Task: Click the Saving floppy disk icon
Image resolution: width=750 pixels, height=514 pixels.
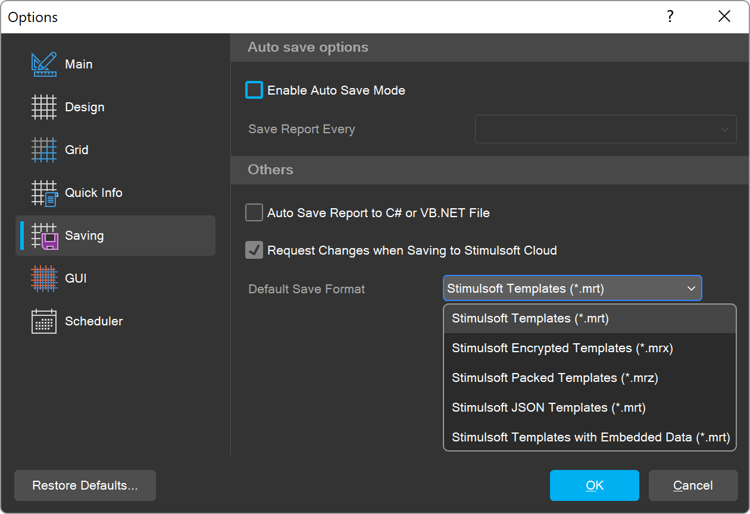Action: [x=44, y=236]
